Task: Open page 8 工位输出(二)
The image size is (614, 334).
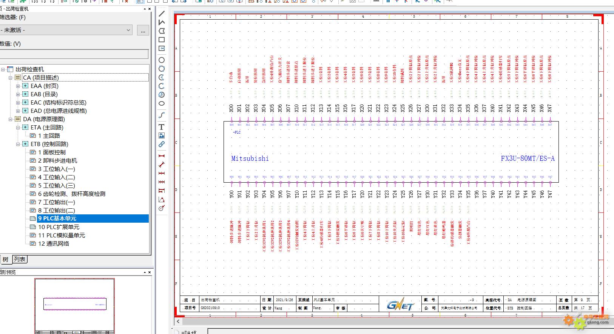Action: (x=57, y=211)
